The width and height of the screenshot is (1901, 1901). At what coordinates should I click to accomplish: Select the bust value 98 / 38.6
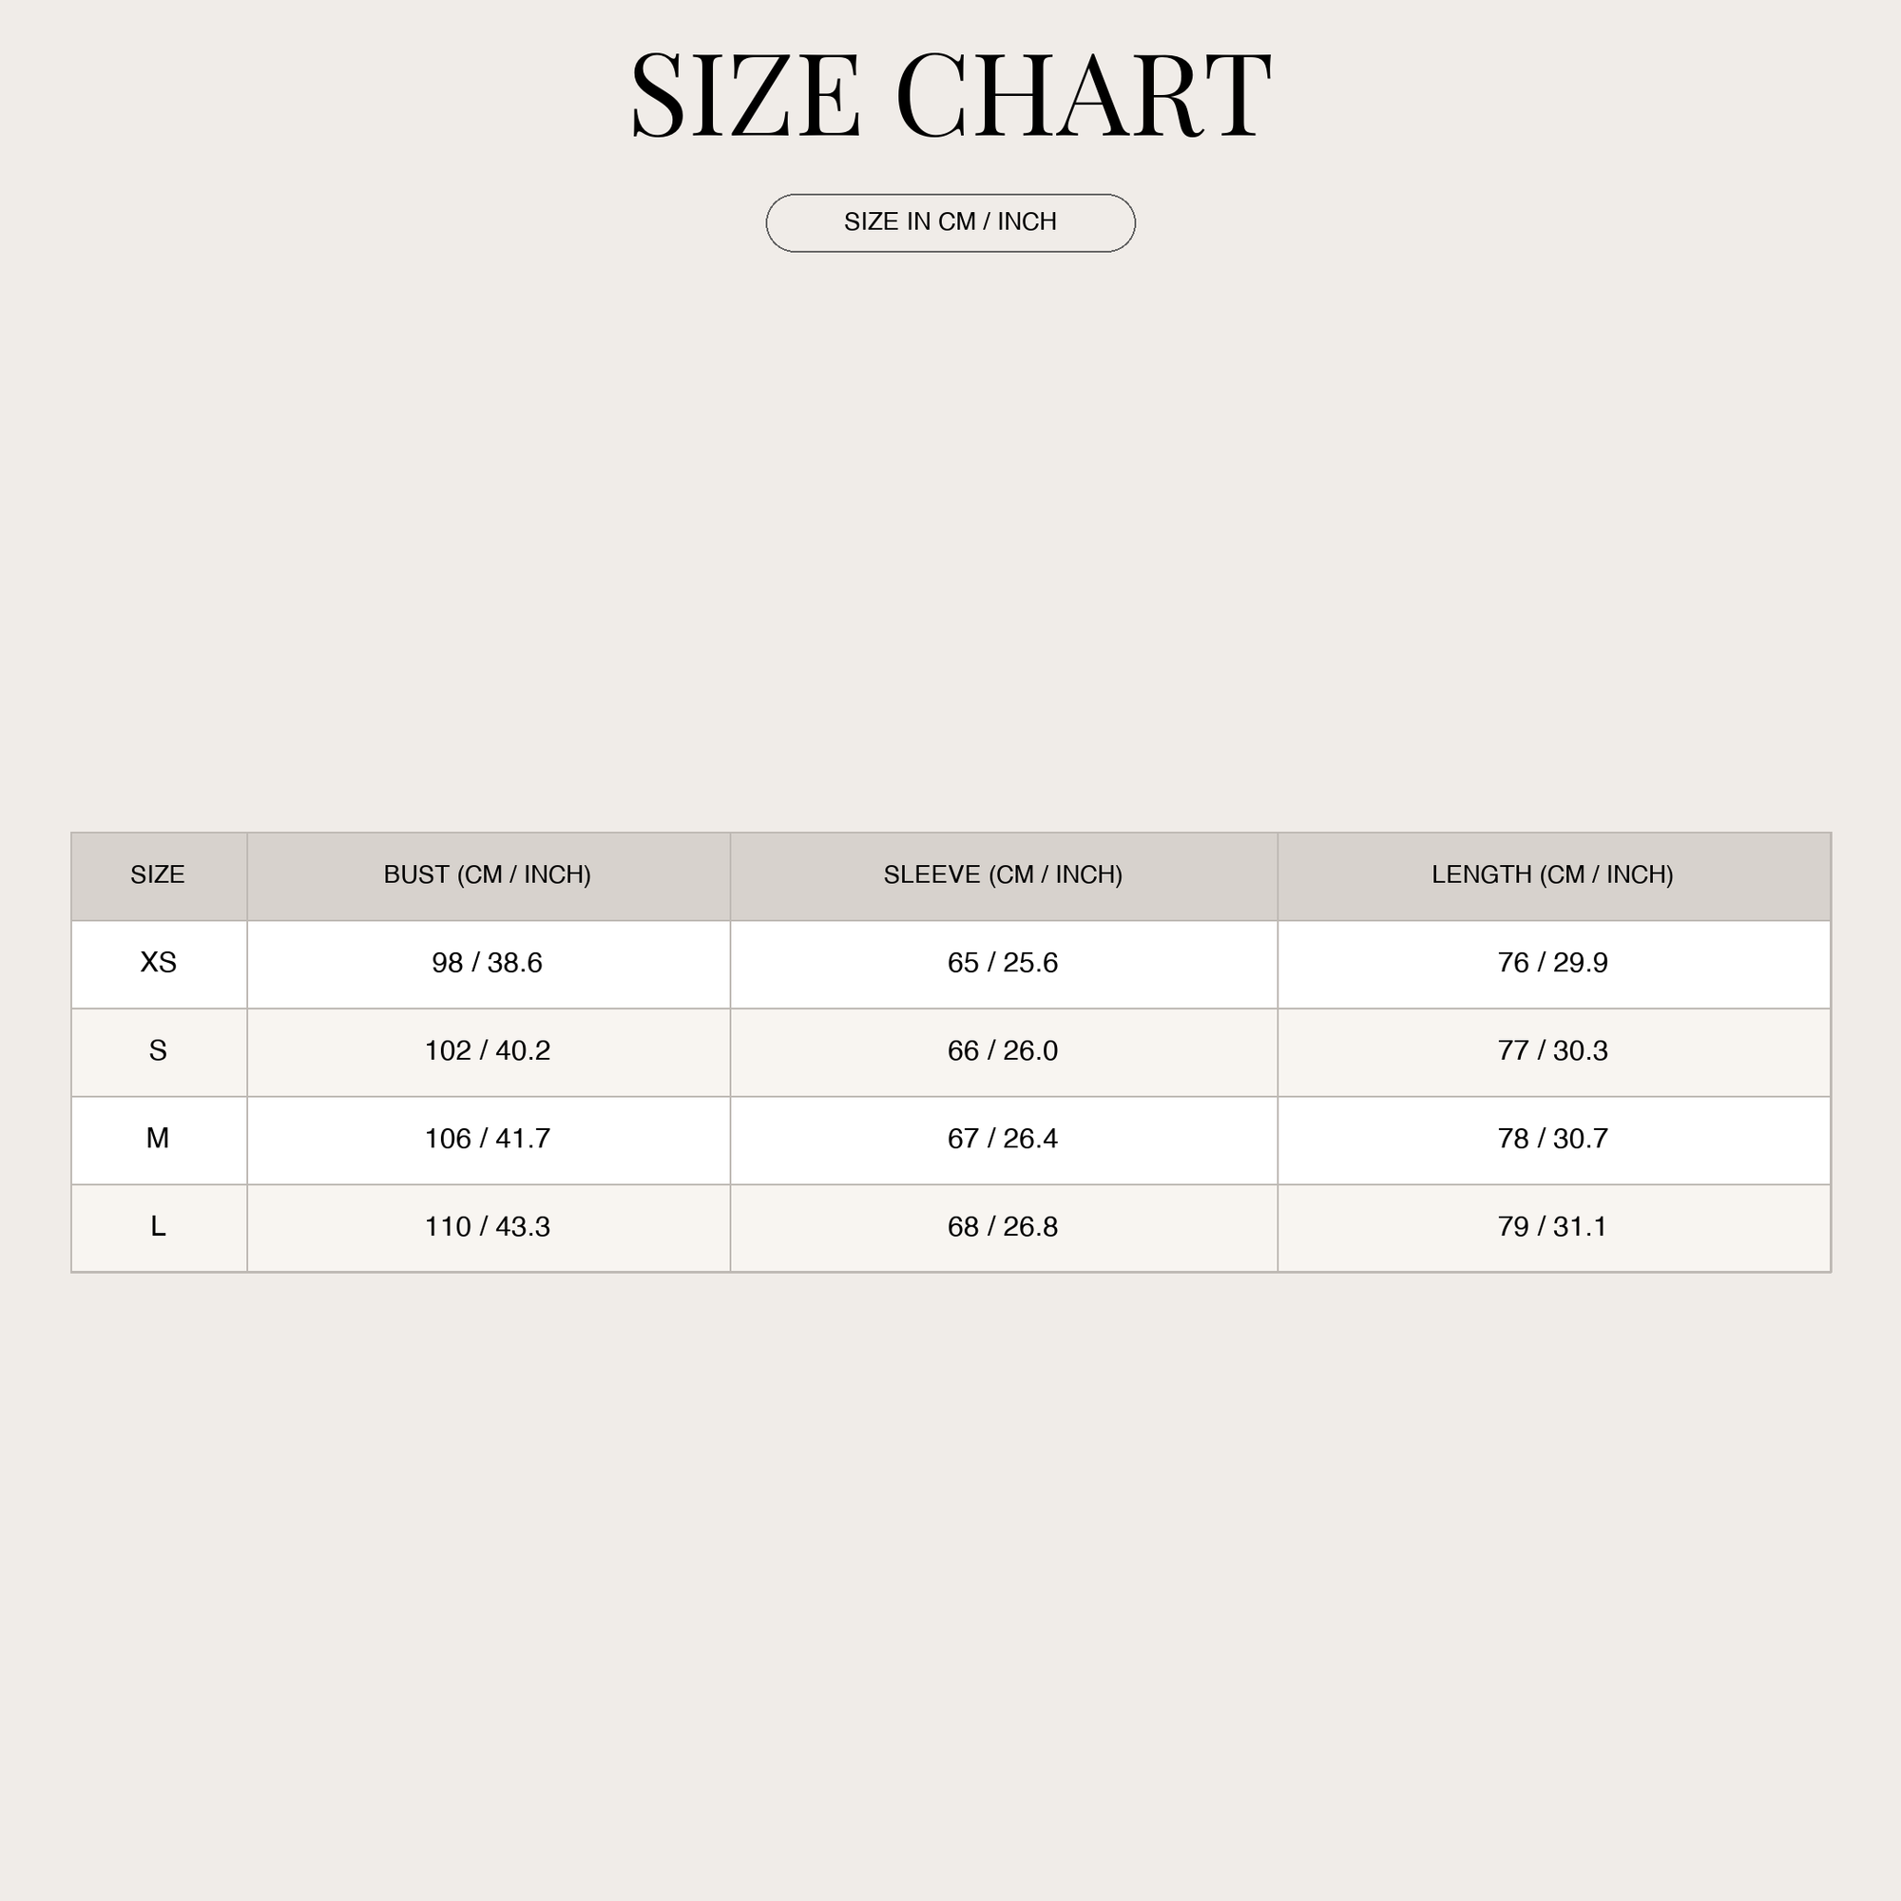point(487,962)
